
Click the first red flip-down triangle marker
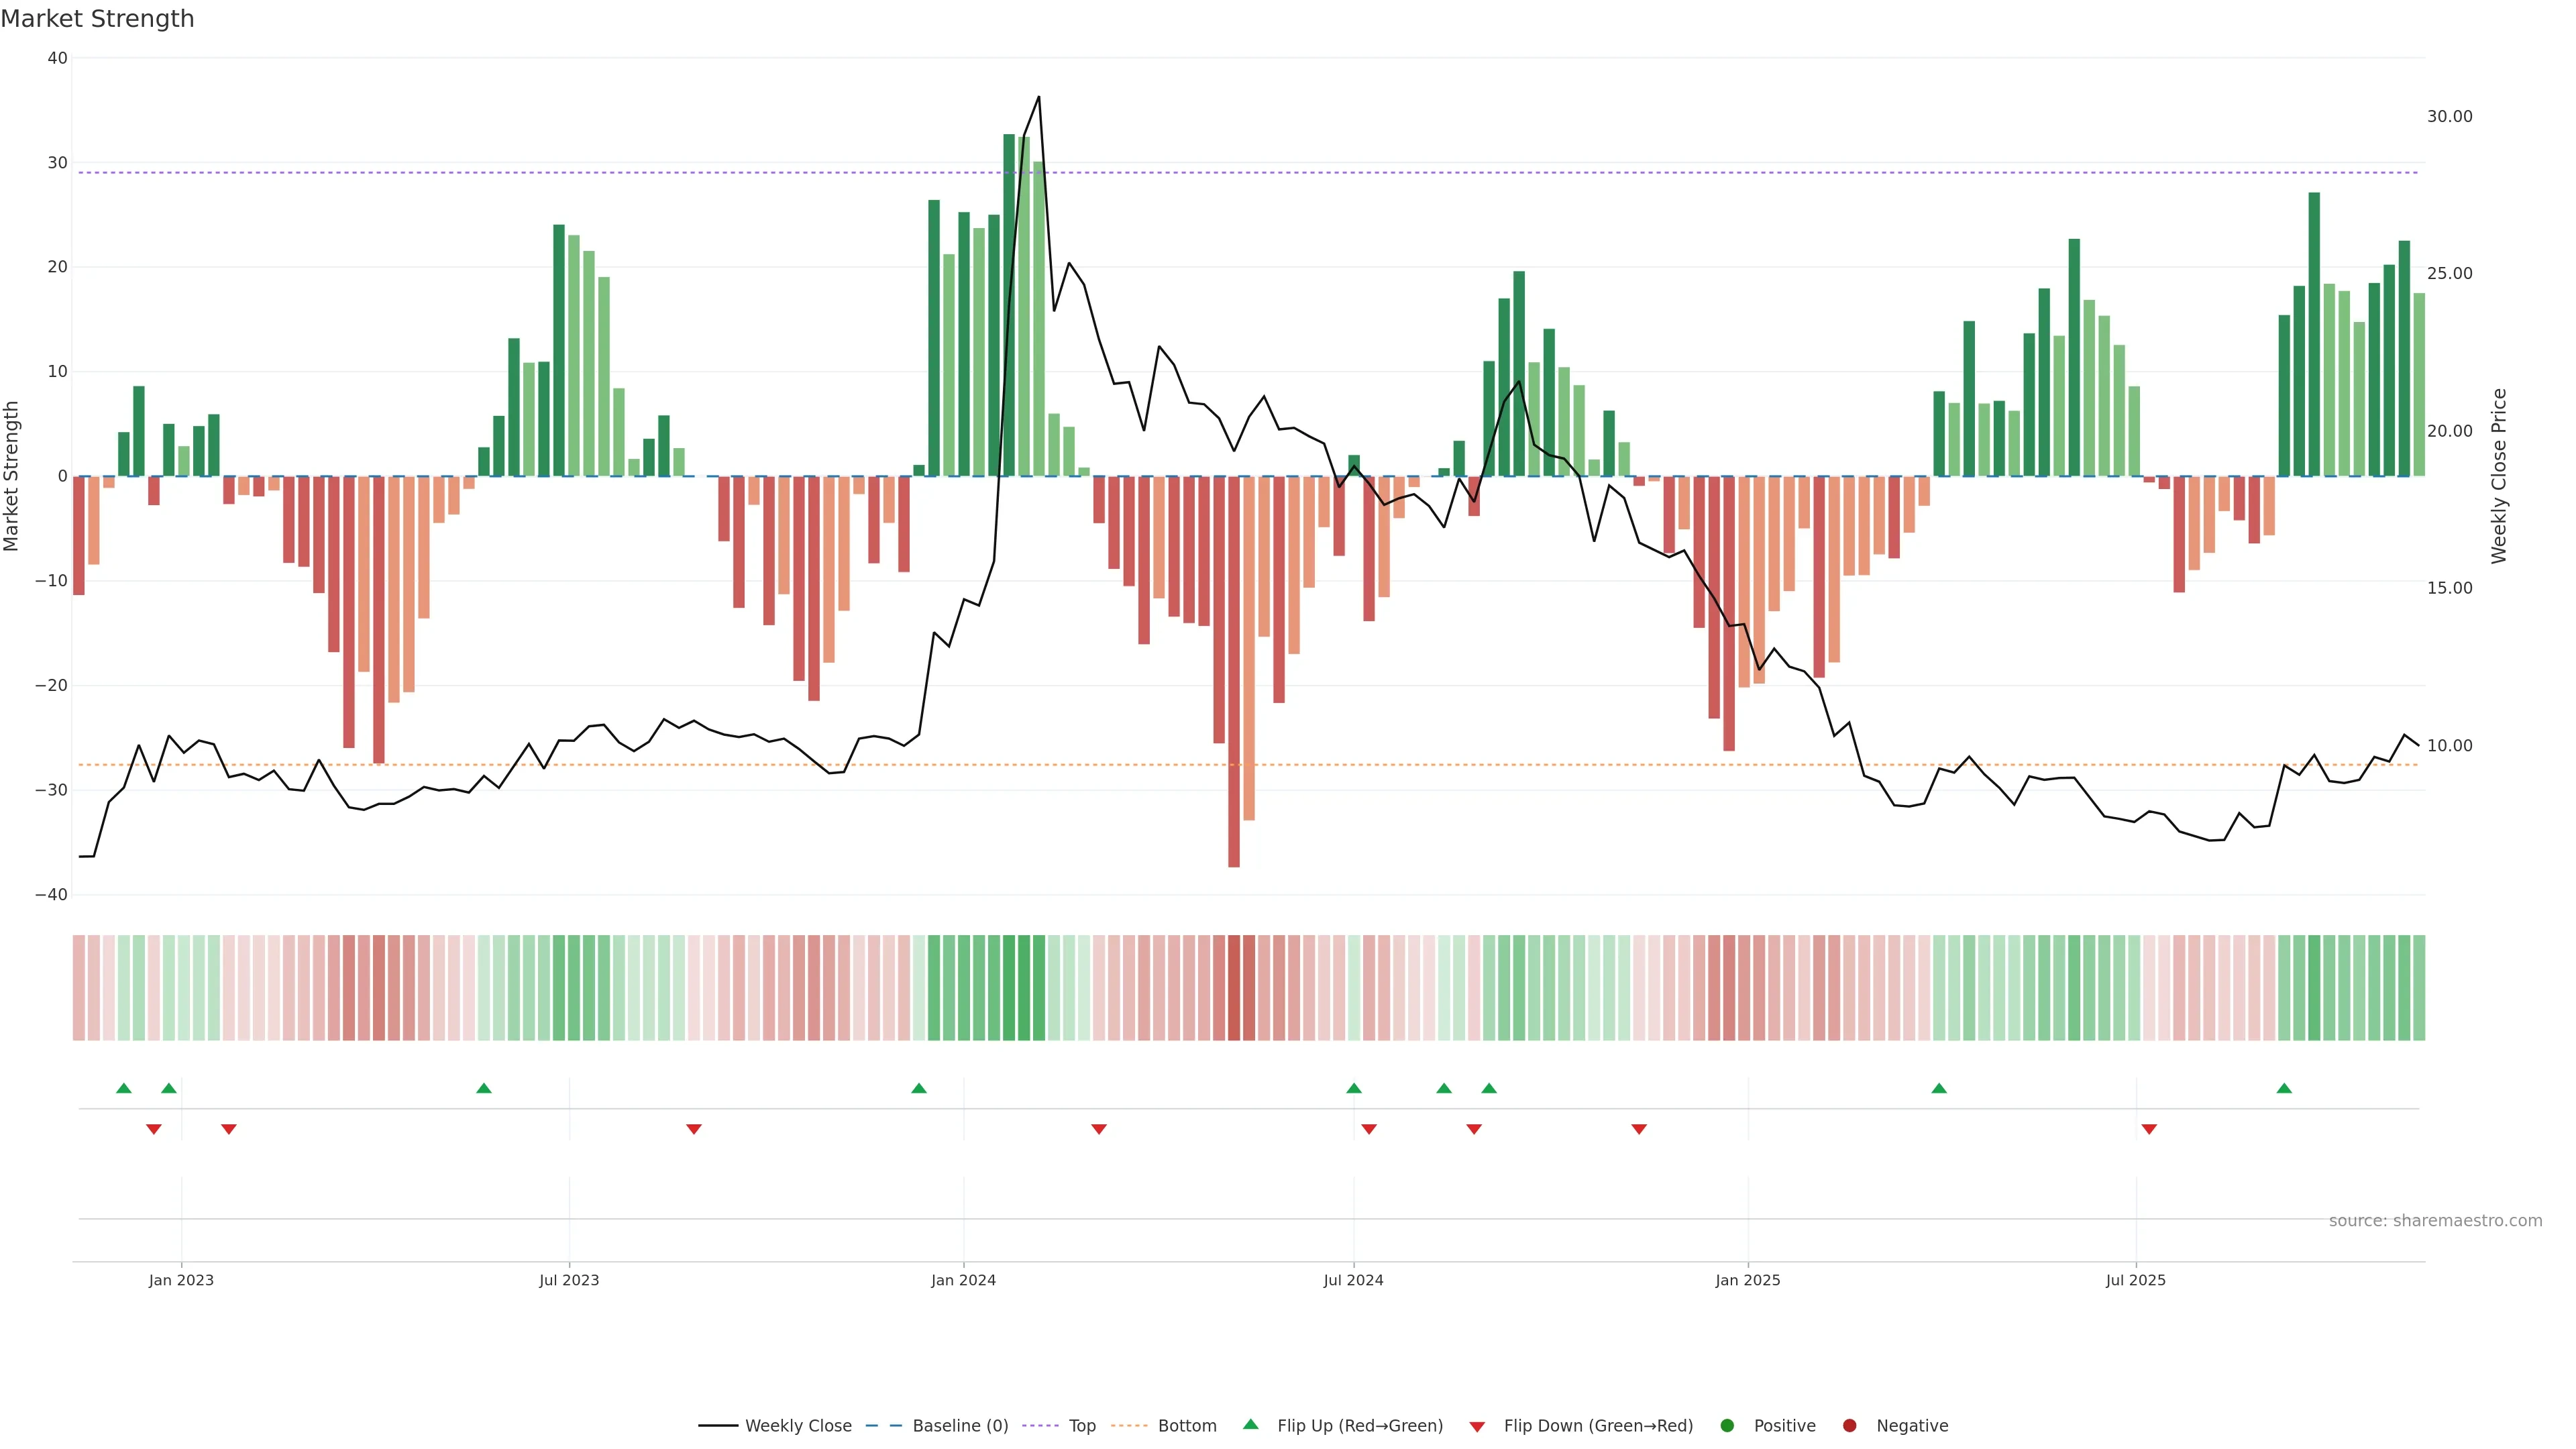pyautogui.click(x=154, y=1129)
